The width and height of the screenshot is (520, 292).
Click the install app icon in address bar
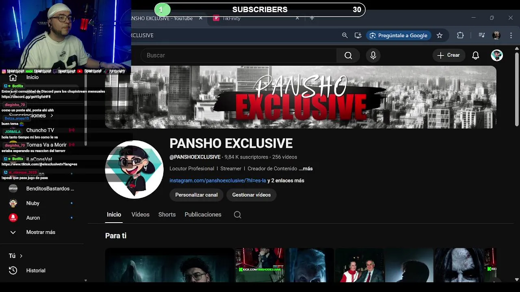coord(358,35)
